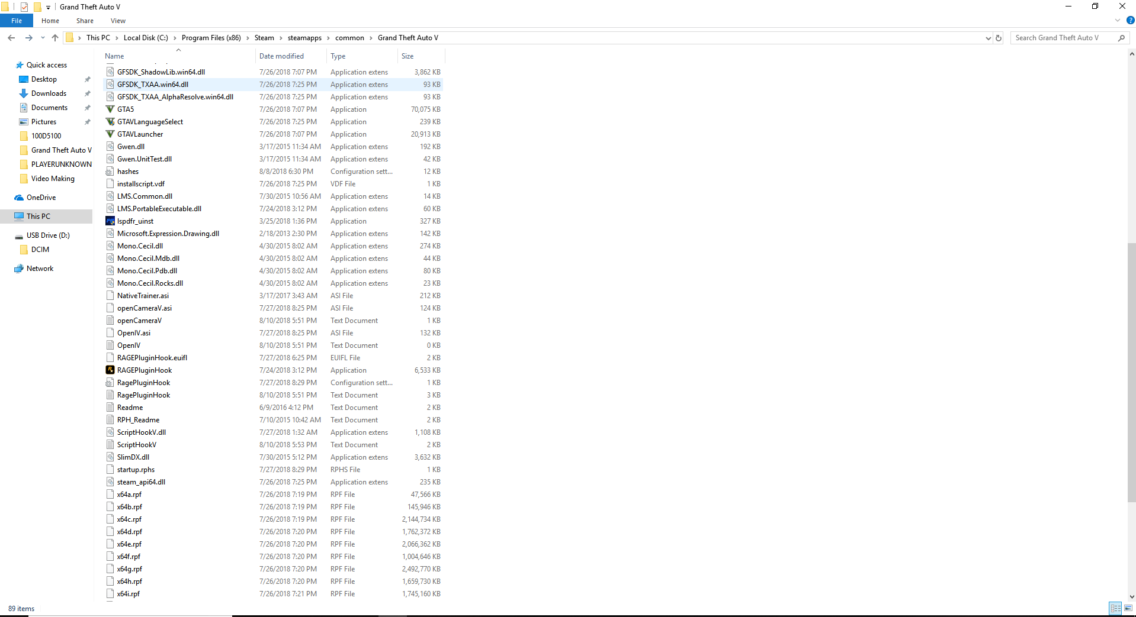Open Help via the question mark icon

click(x=1130, y=20)
